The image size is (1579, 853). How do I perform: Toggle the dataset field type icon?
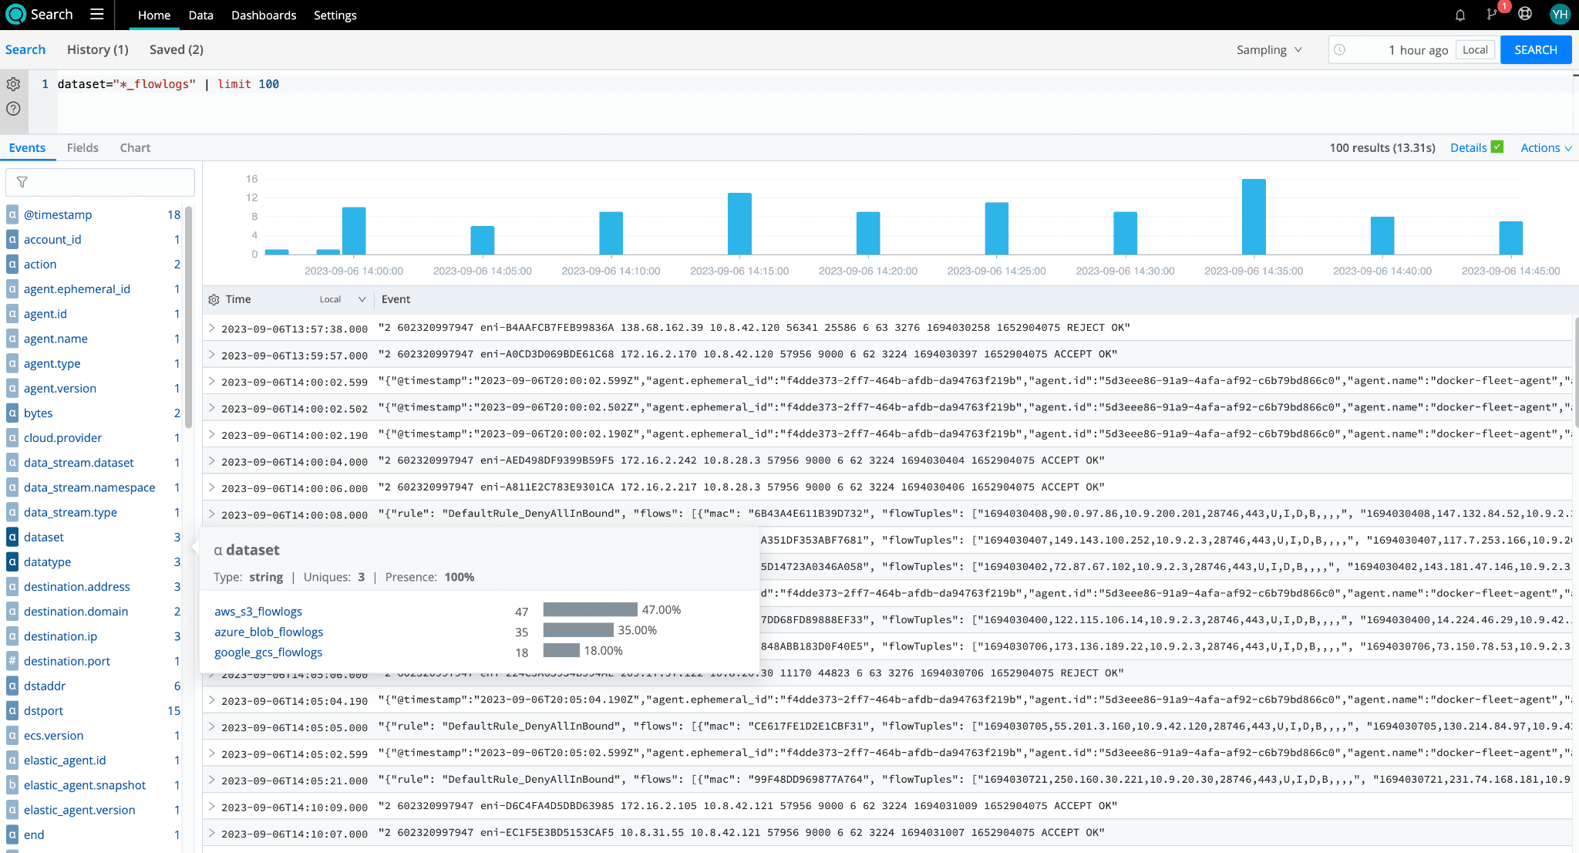coord(12,537)
